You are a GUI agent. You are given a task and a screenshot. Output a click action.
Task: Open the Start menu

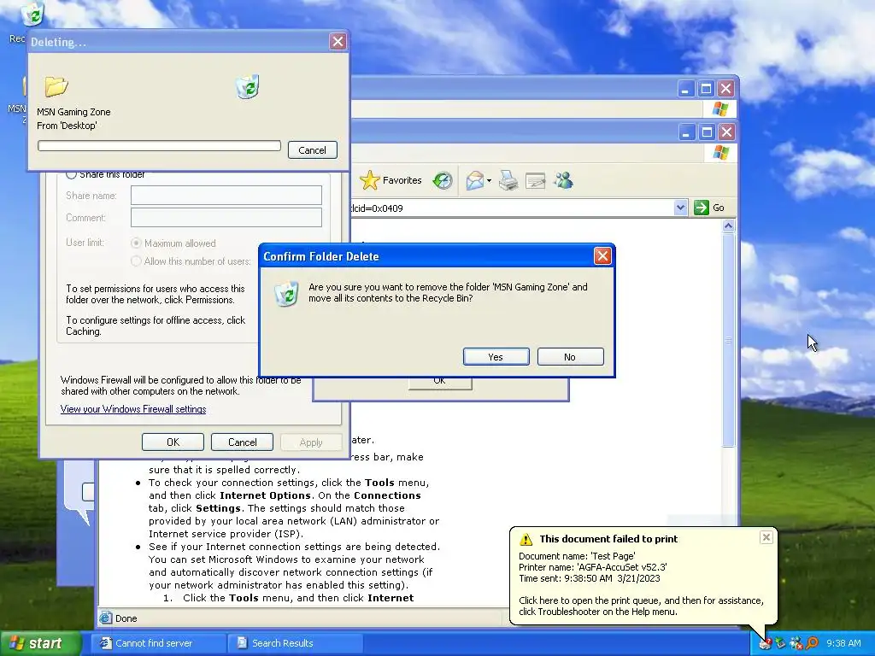pos(39,643)
